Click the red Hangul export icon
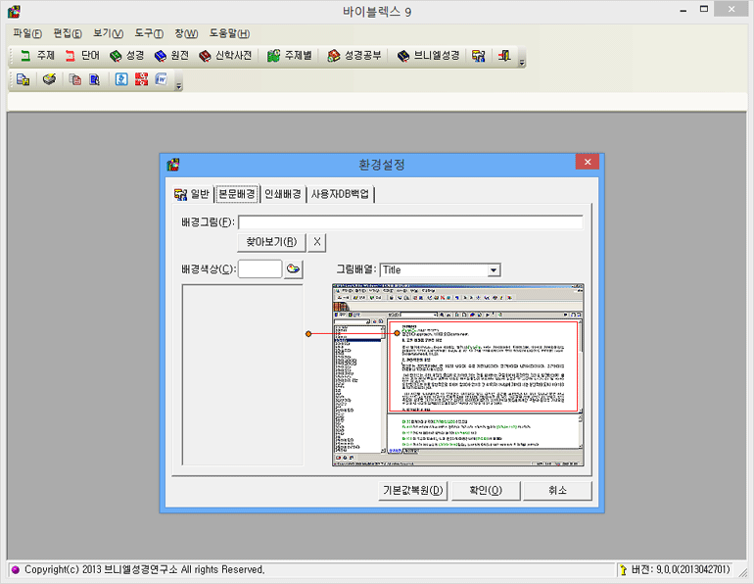Viewport: 754px width, 584px height. pyautogui.click(x=141, y=79)
